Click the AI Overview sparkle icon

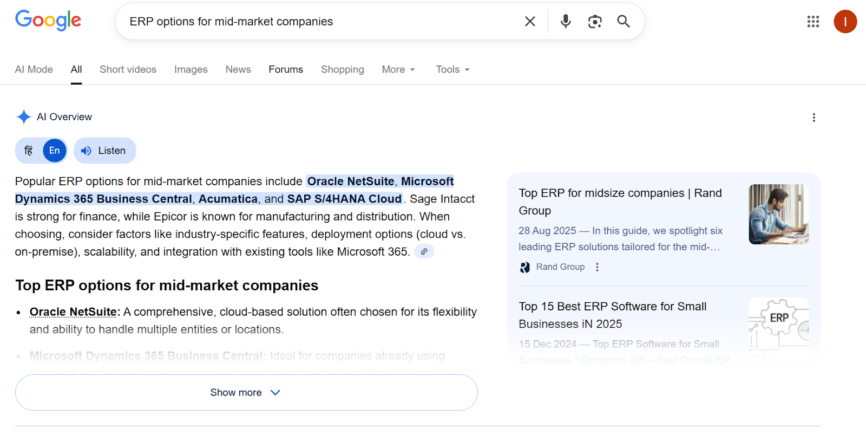[24, 117]
